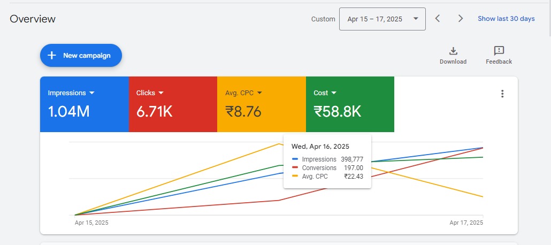Expand the Cost metric dropdown arrow

click(334, 93)
